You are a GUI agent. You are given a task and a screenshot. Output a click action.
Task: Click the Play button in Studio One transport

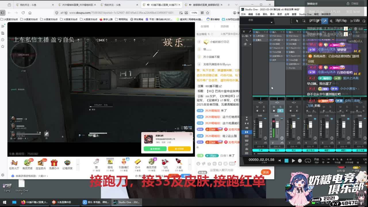293,161
